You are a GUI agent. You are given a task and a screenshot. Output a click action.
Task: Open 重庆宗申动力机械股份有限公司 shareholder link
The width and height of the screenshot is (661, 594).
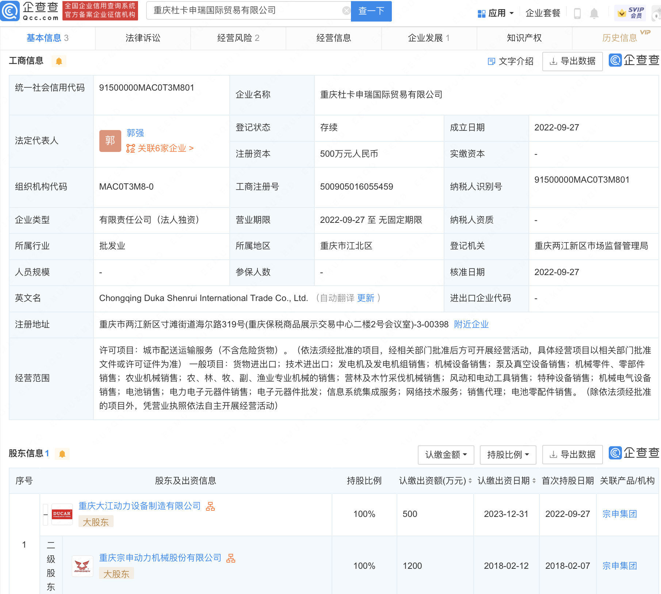tap(160, 558)
